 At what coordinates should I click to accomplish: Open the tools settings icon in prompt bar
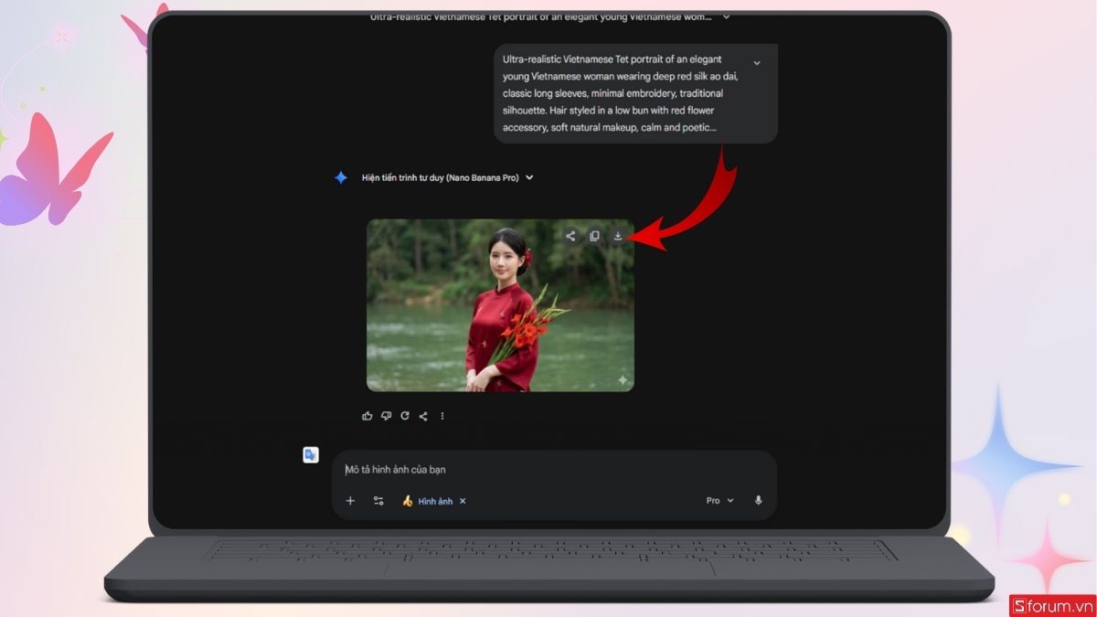(378, 501)
